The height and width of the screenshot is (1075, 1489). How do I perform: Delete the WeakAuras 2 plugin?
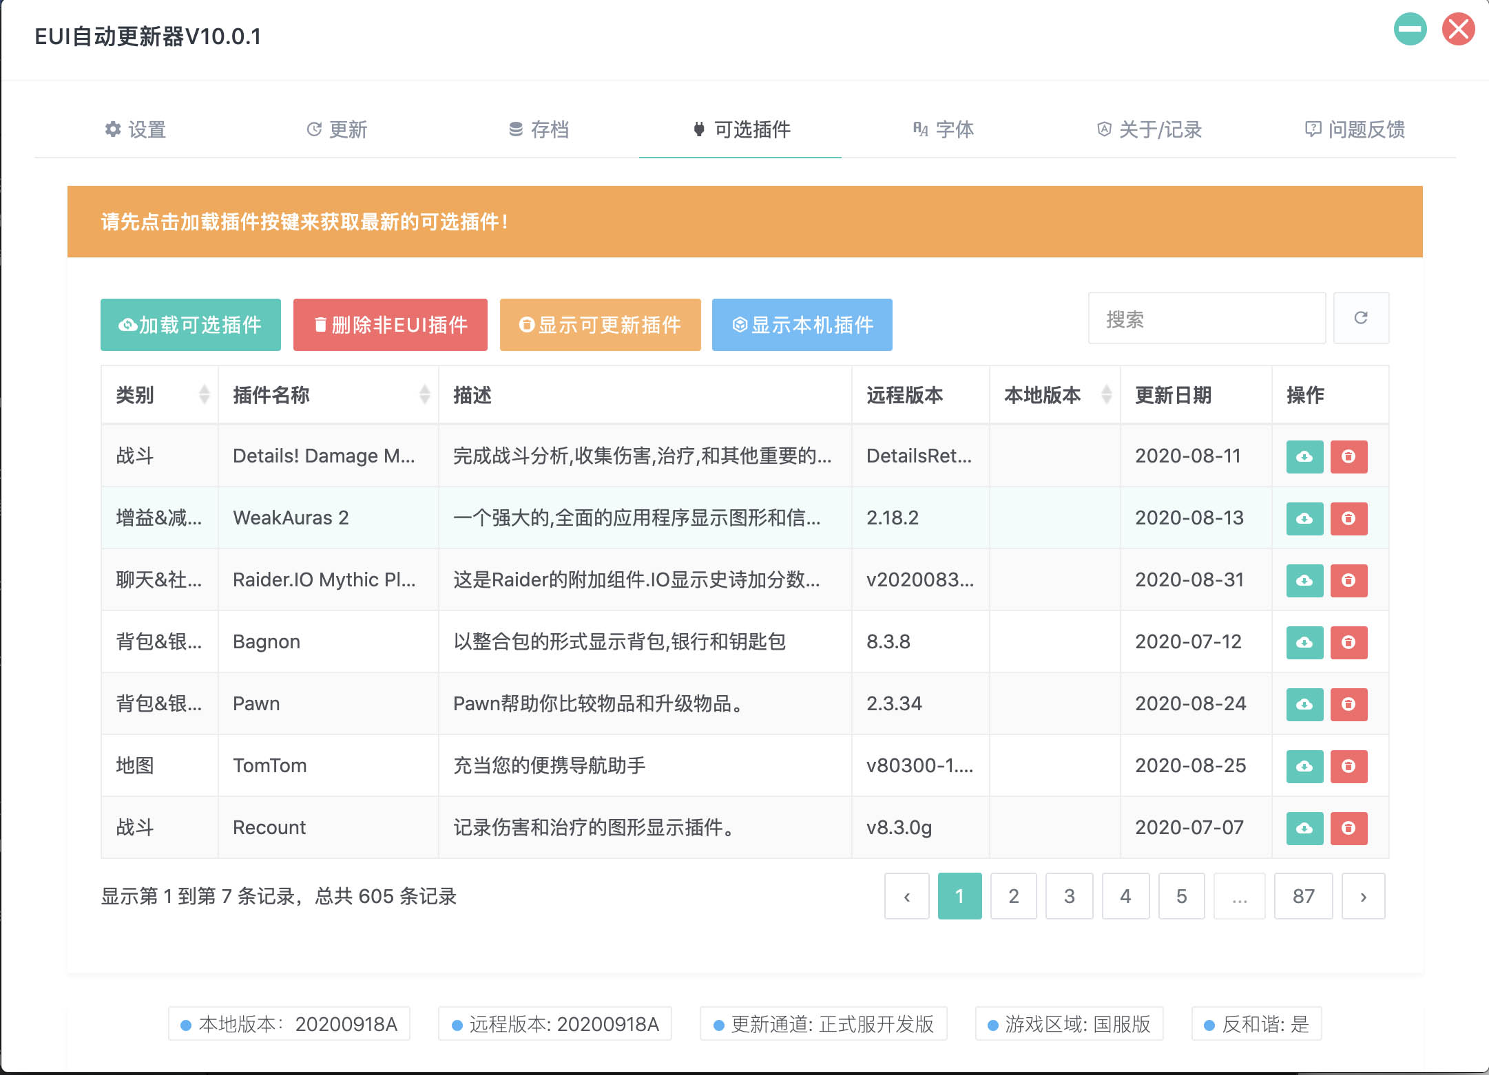[x=1349, y=518]
